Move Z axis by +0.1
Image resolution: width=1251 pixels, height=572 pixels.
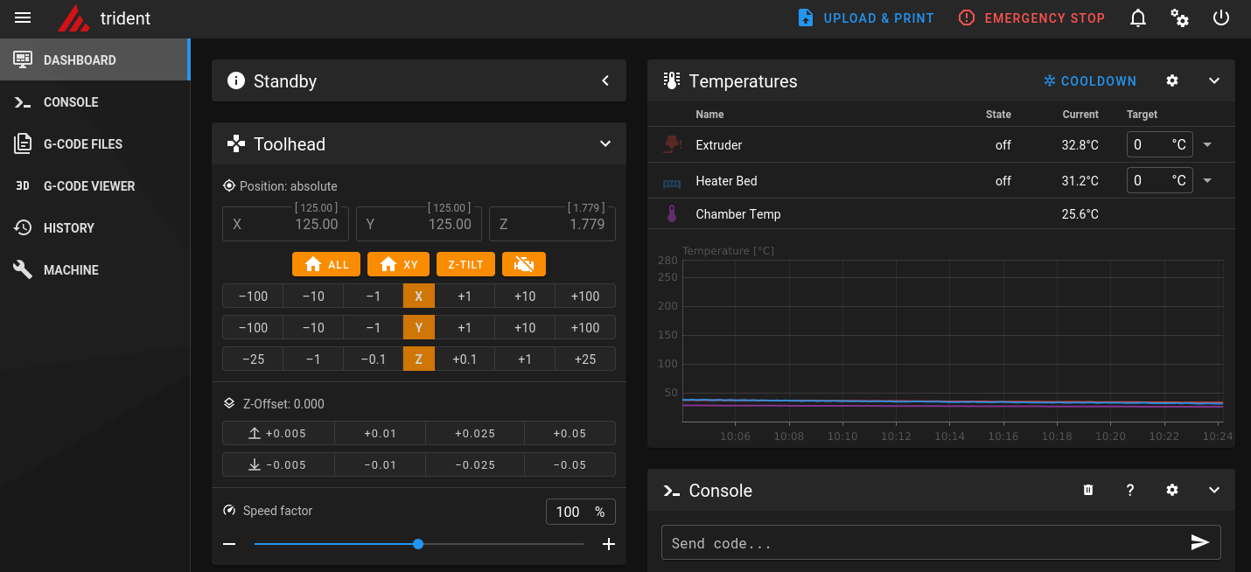465,359
